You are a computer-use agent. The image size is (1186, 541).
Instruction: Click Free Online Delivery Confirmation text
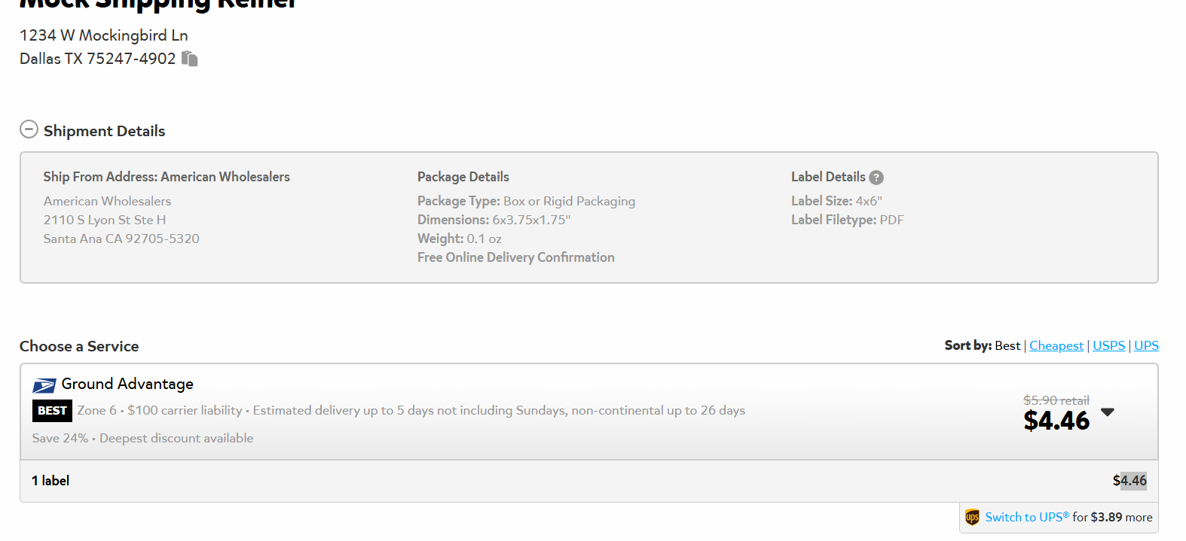point(516,257)
